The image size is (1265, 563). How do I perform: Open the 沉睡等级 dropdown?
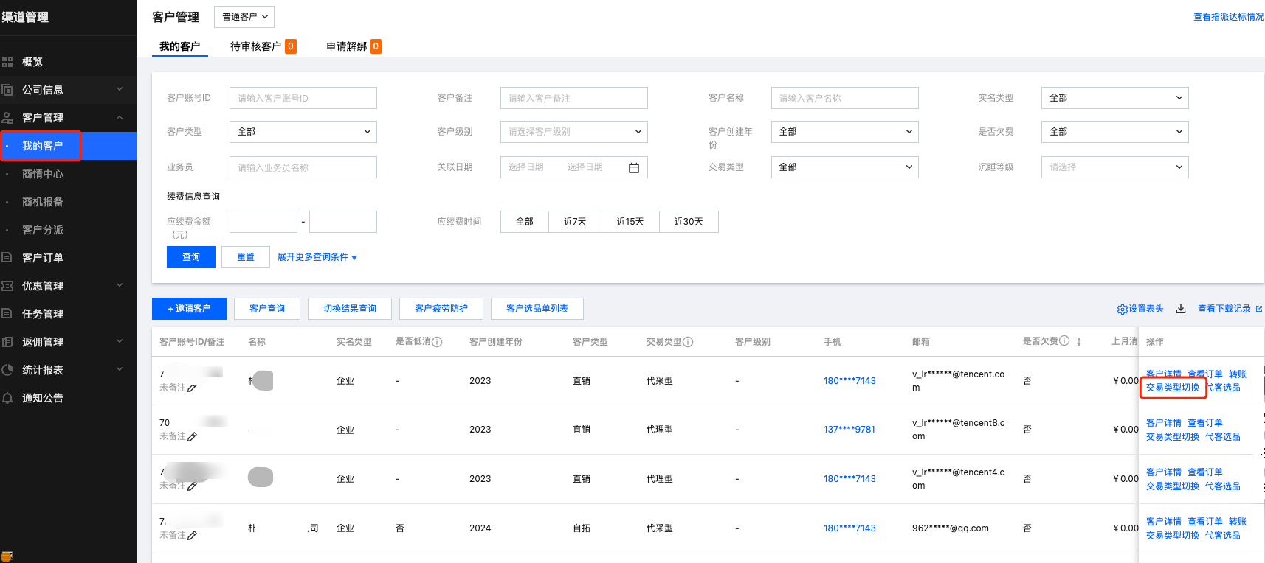click(1115, 167)
